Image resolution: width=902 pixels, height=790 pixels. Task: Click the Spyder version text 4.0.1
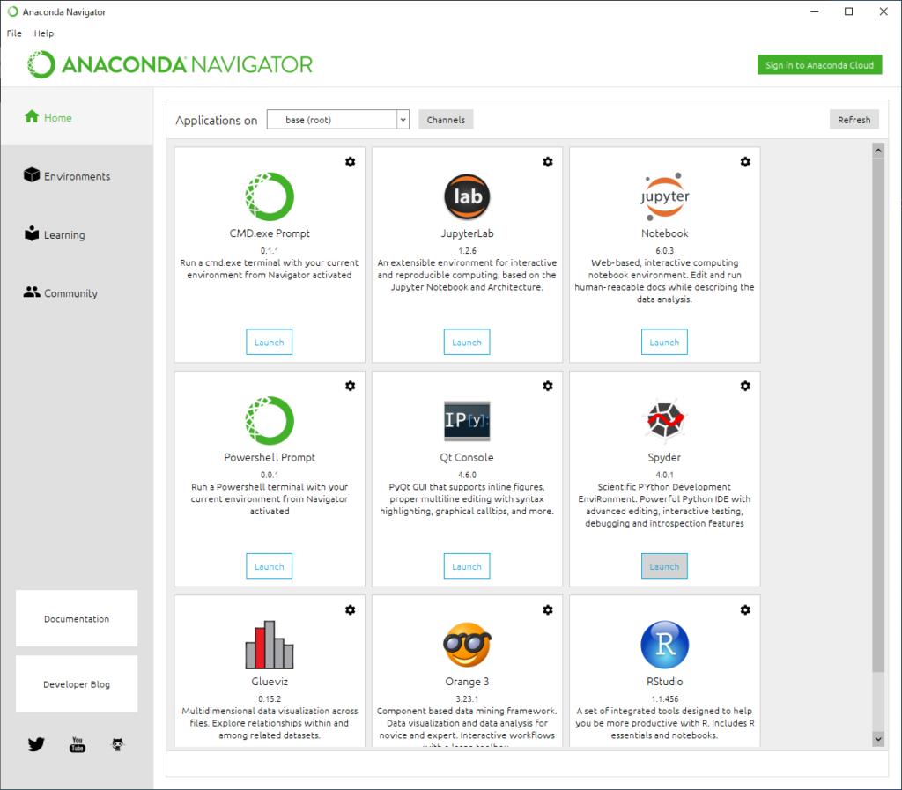pyautogui.click(x=664, y=475)
